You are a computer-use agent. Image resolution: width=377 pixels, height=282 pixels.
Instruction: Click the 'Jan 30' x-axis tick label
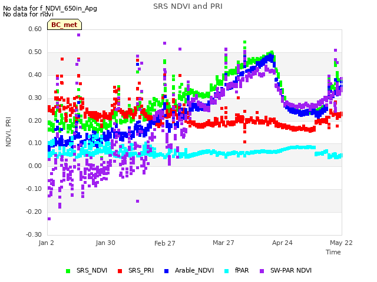[105, 243]
